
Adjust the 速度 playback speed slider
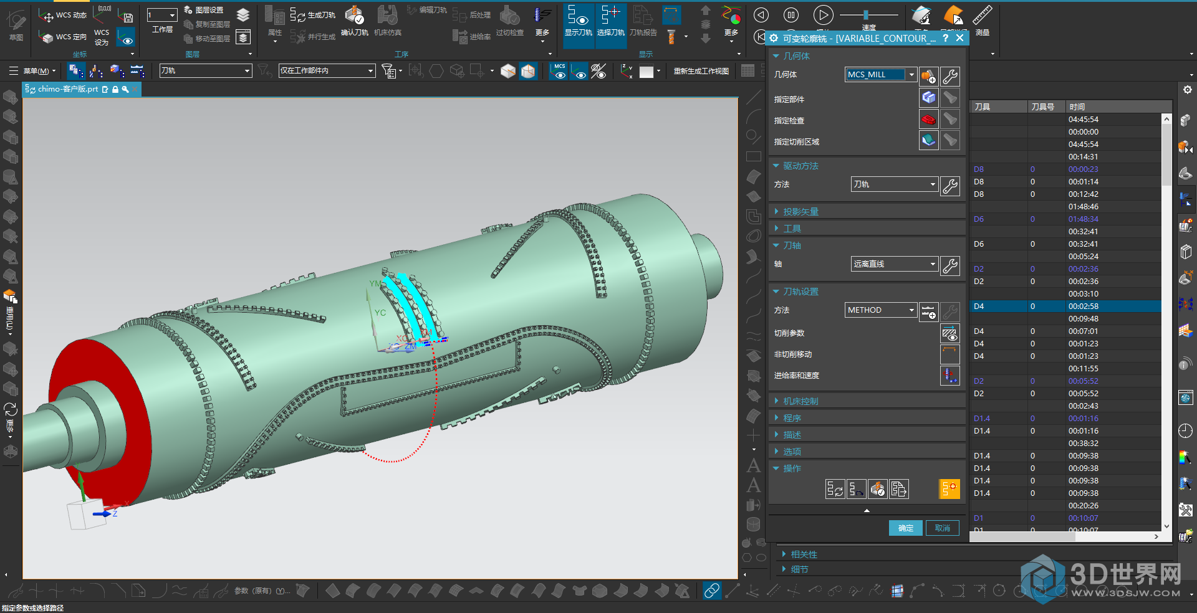[866, 14]
